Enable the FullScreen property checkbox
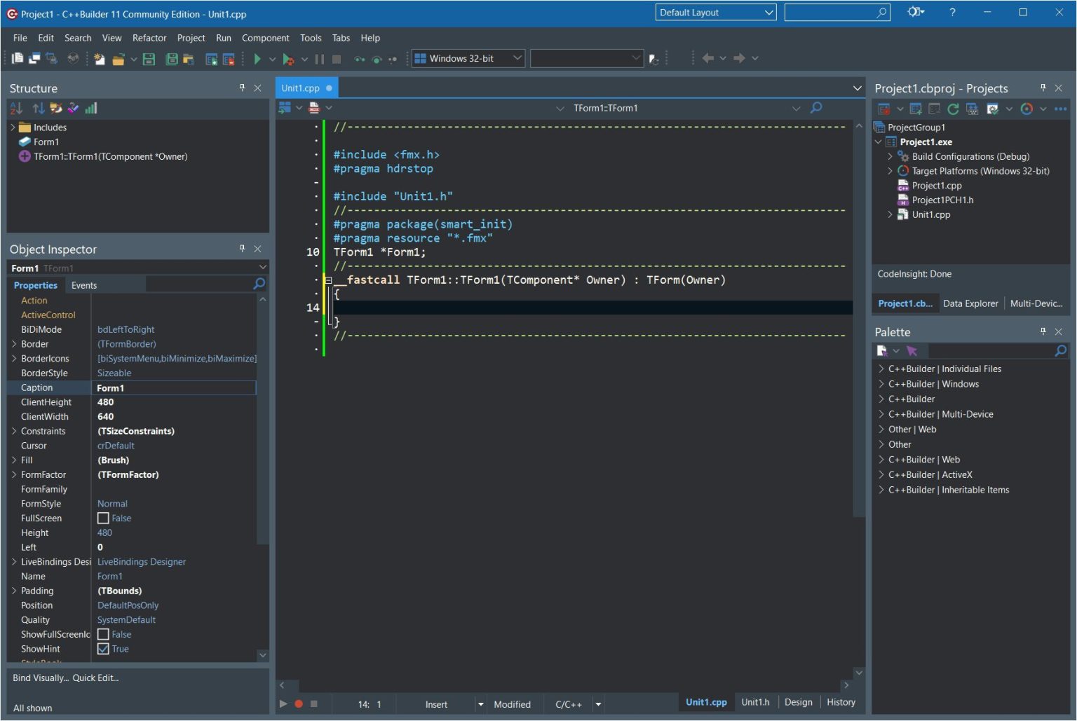This screenshot has width=1077, height=721. coord(103,518)
